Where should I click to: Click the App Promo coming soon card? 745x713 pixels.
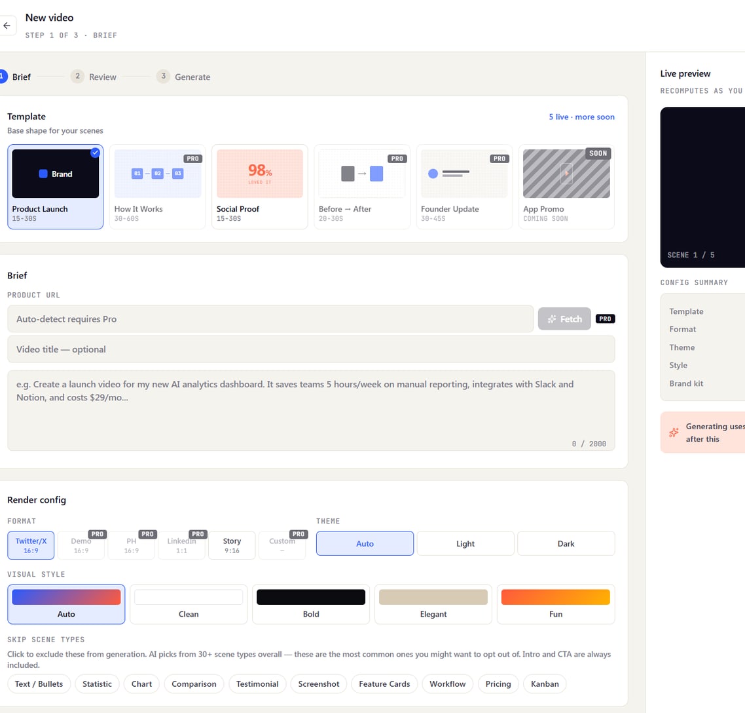[x=566, y=187]
